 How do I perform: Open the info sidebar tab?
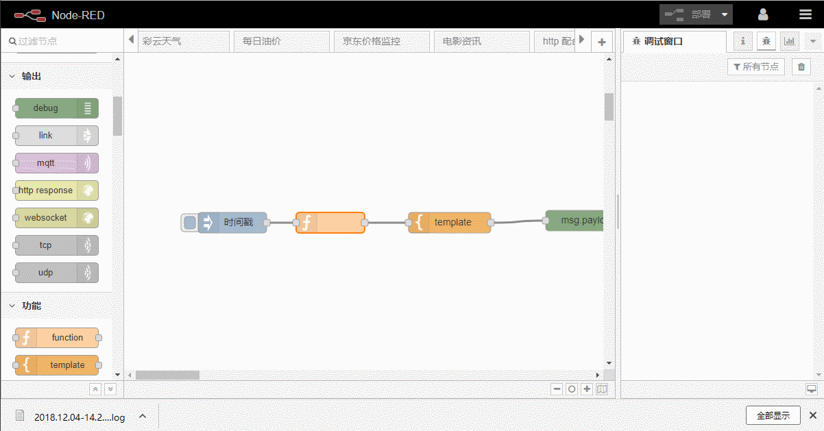[x=742, y=41]
